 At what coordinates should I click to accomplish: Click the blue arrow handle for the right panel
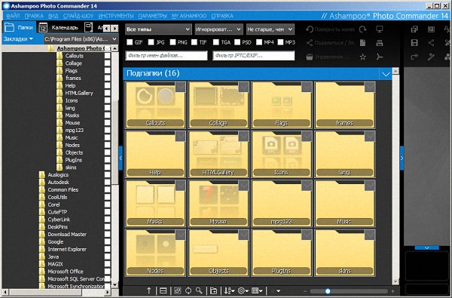pos(402,158)
